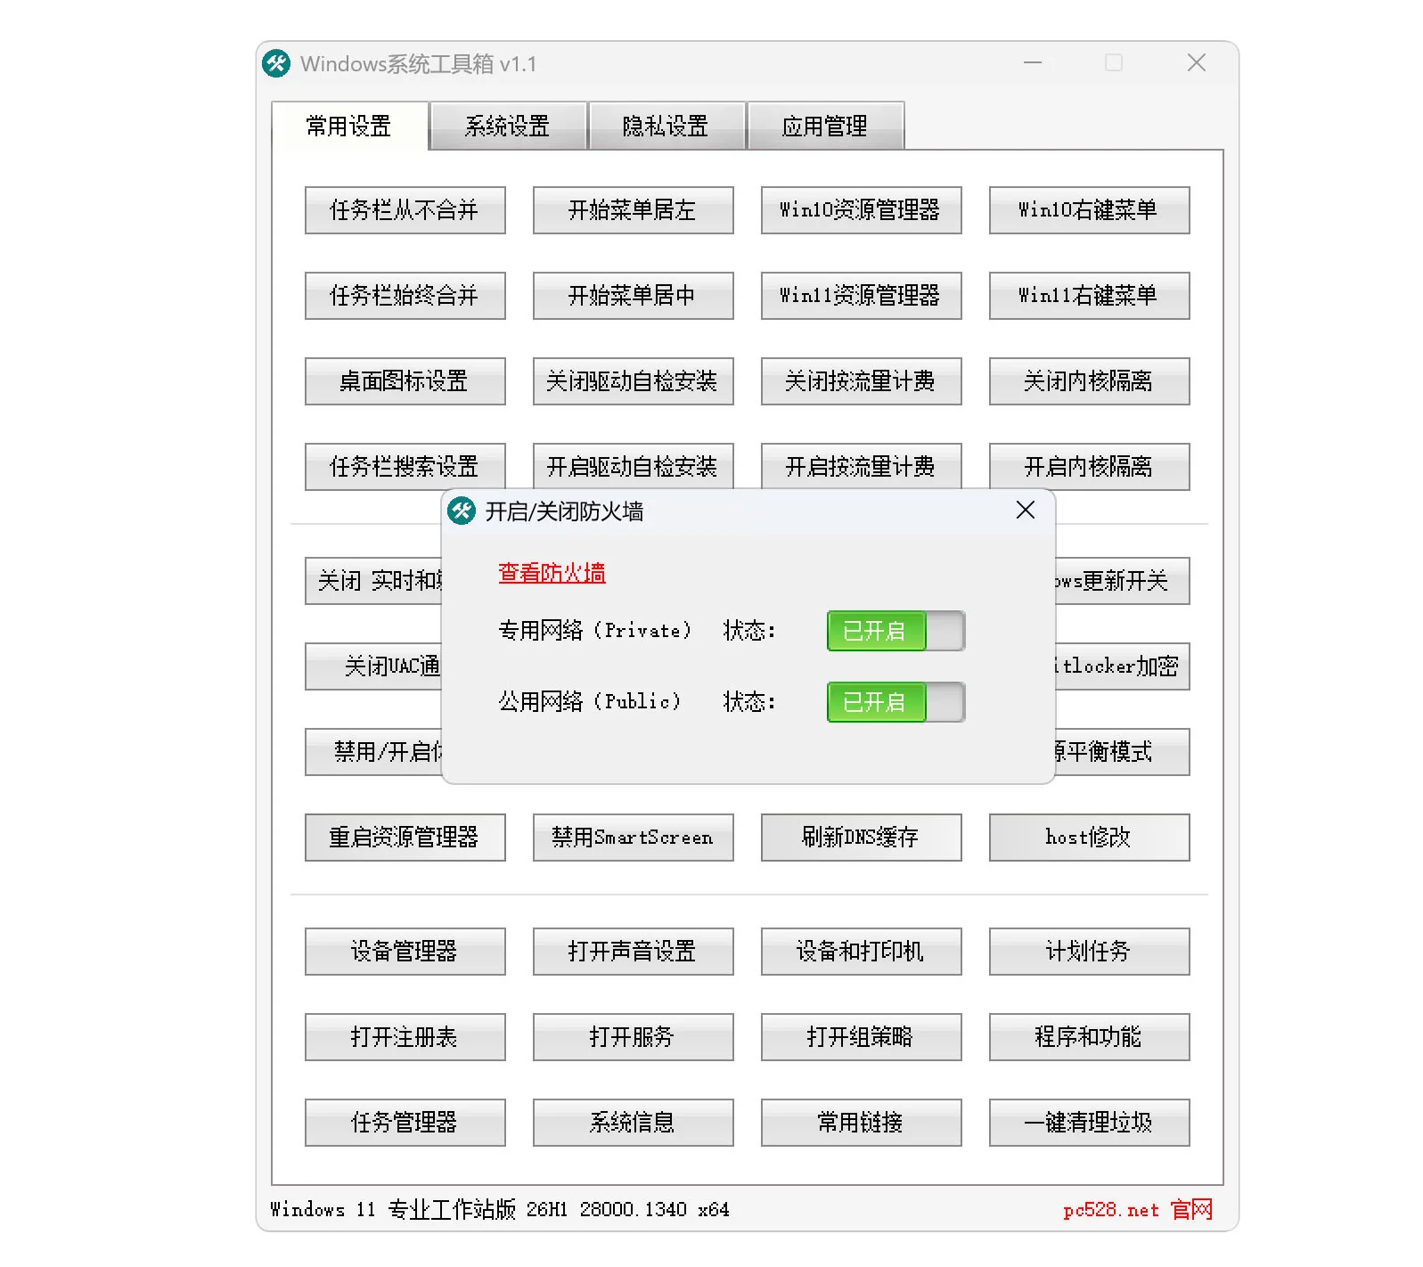This screenshot has height=1267, width=1423.
Task: Open 设备管理器
Action: coord(405,952)
